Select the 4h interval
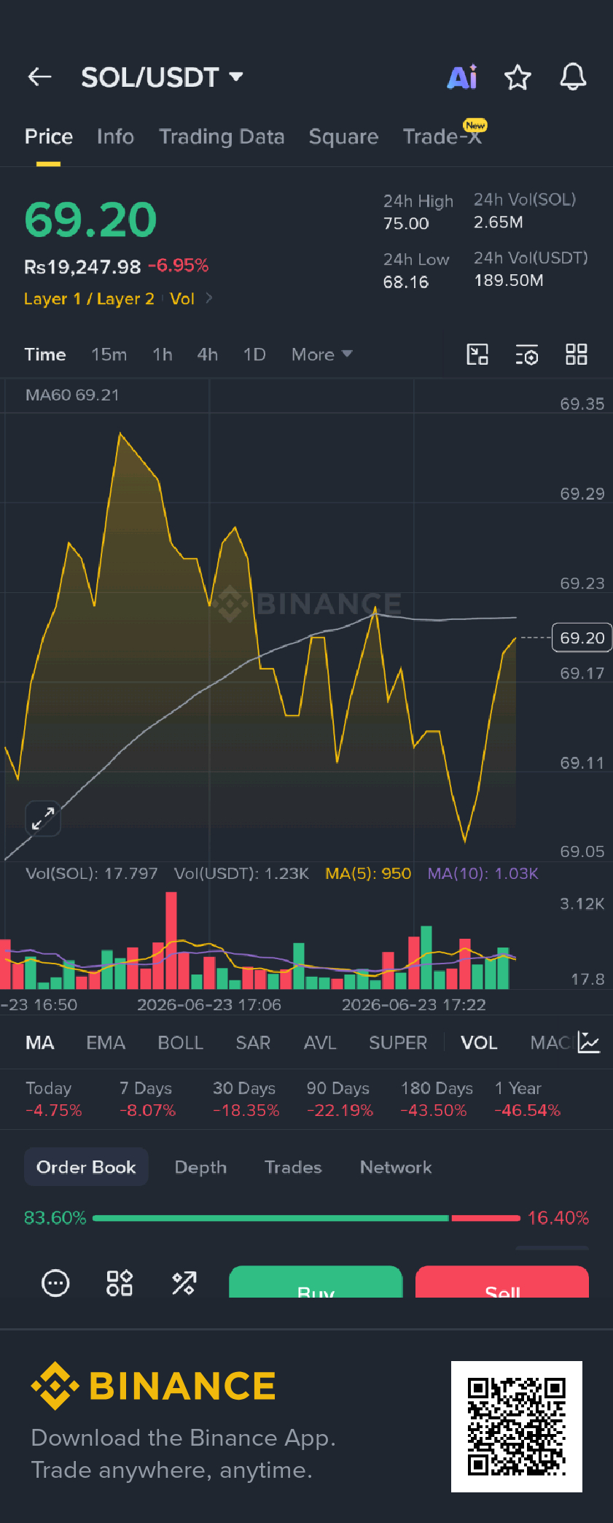This screenshot has height=1523, width=613. [208, 354]
